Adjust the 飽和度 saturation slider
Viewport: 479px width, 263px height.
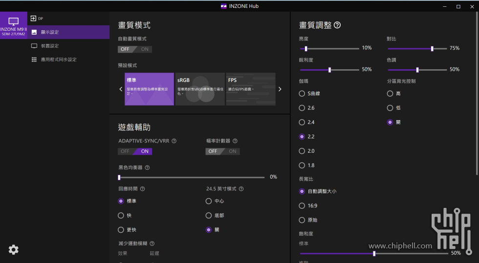pyautogui.click(x=374, y=254)
